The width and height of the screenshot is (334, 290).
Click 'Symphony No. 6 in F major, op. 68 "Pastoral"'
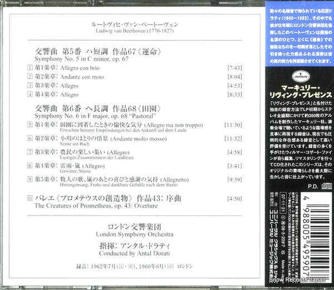click(95, 116)
